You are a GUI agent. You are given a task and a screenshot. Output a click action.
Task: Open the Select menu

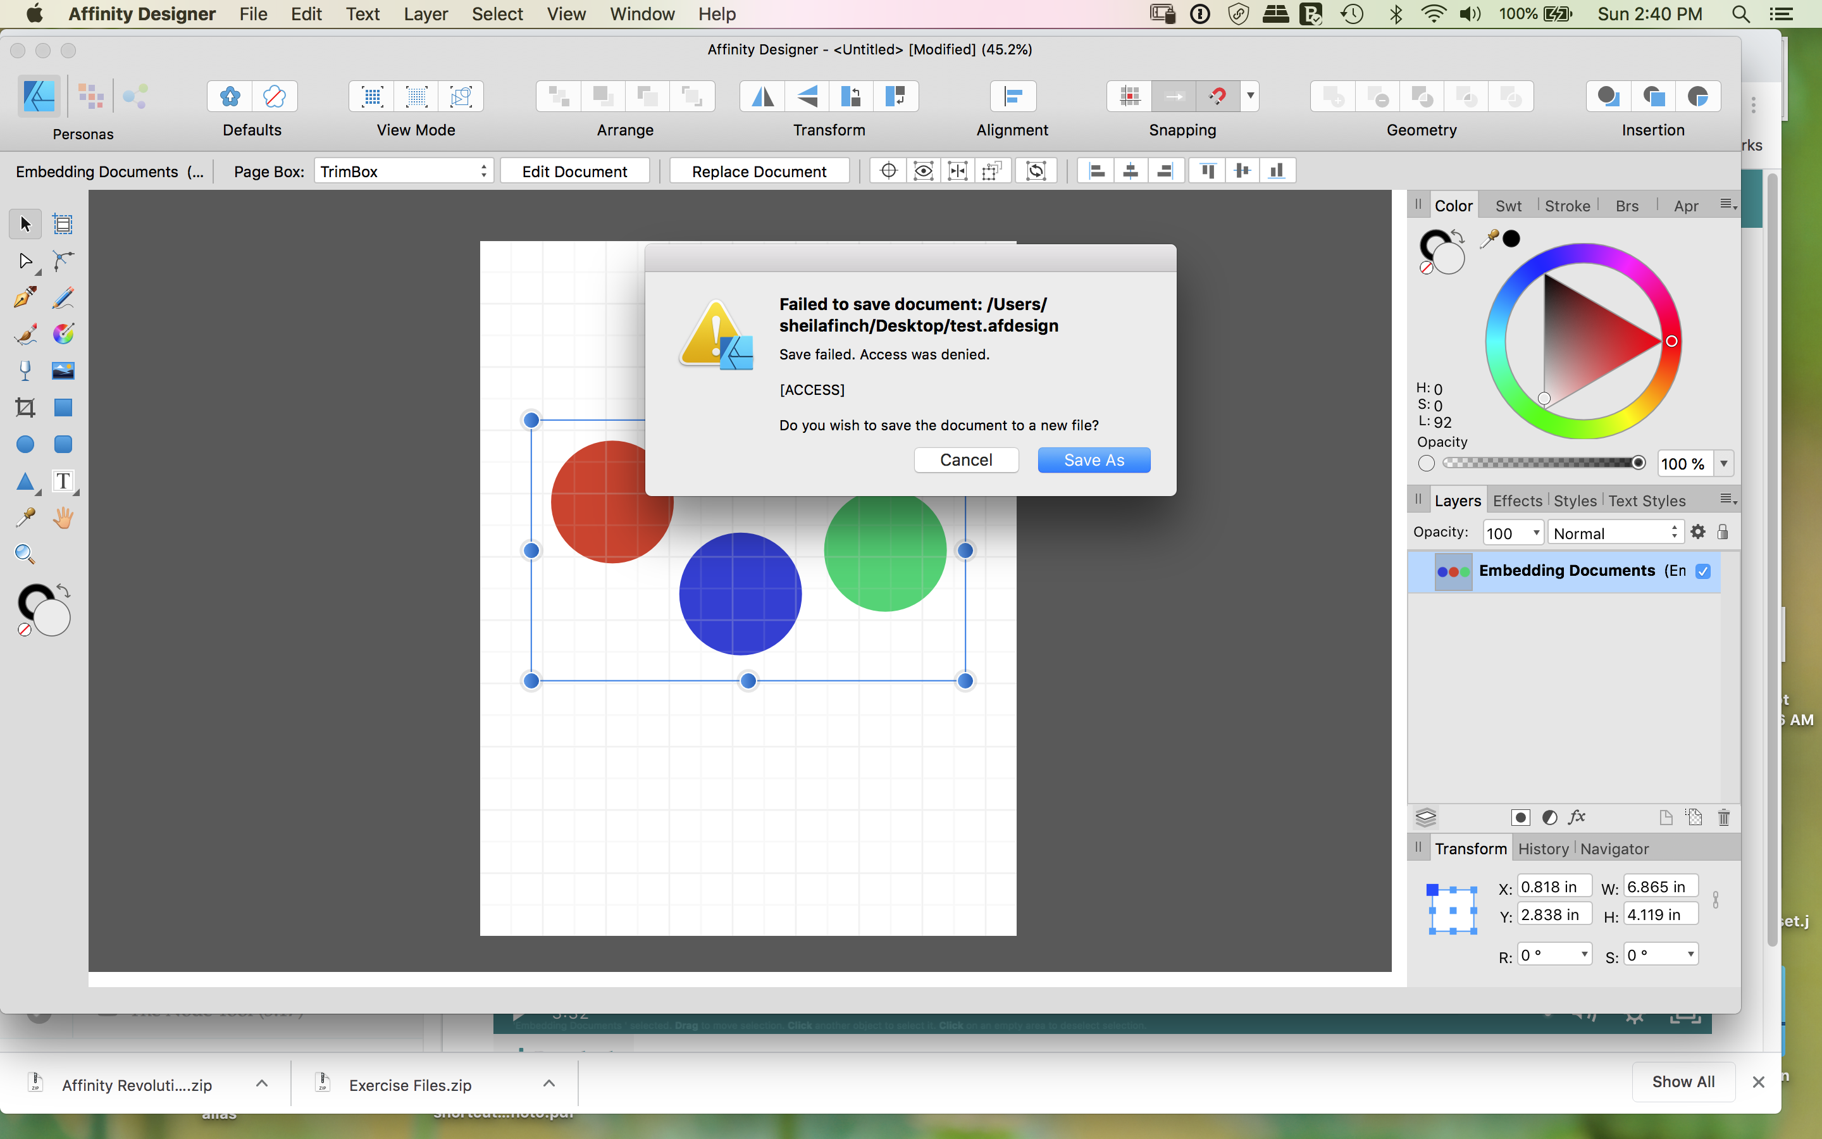click(x=497, y=13)
